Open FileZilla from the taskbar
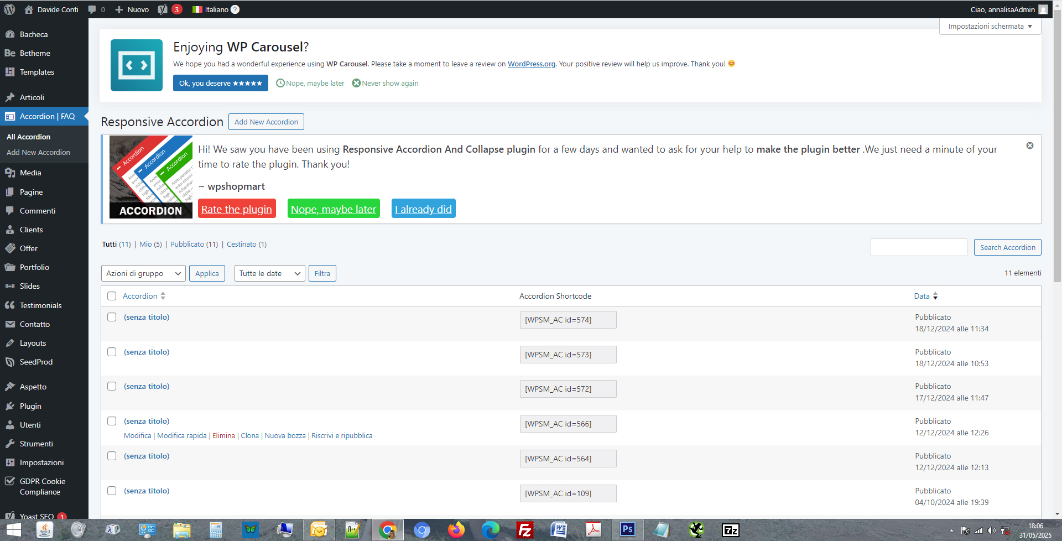 point(524,530)
